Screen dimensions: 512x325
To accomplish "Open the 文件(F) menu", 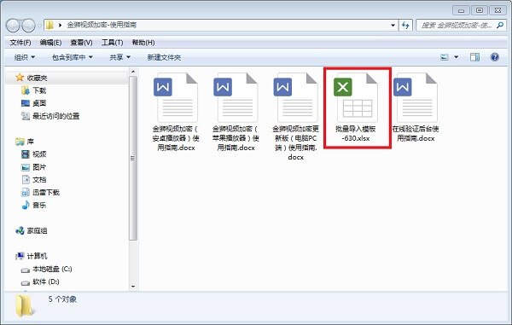I will pyautogui.click(x=20, y=43).
